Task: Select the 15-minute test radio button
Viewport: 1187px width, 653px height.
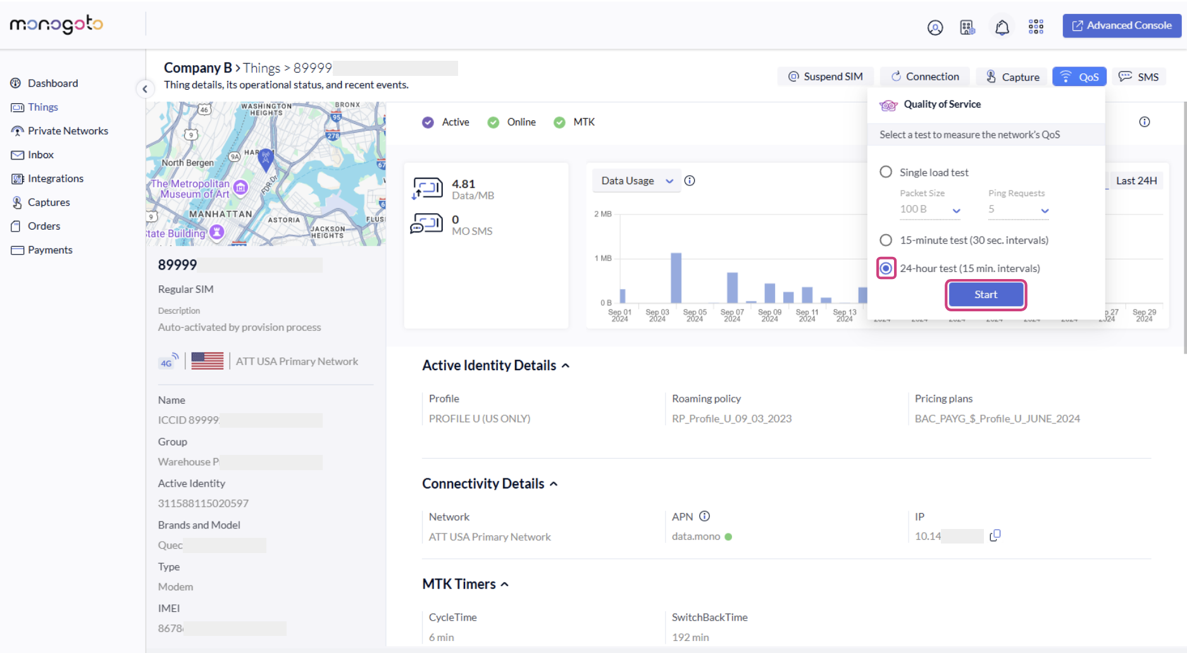Action: point(886,240)
